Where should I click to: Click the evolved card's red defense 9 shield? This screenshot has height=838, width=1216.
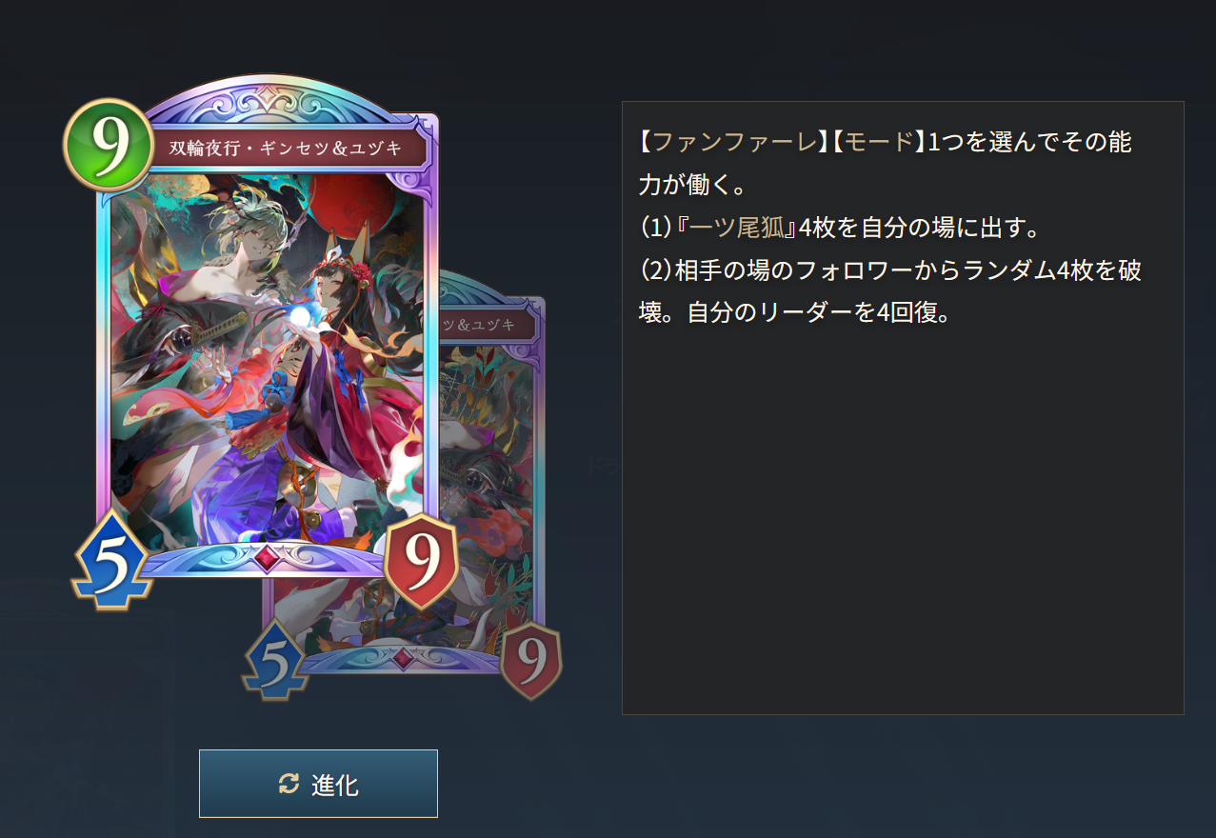tap(530, 659)
